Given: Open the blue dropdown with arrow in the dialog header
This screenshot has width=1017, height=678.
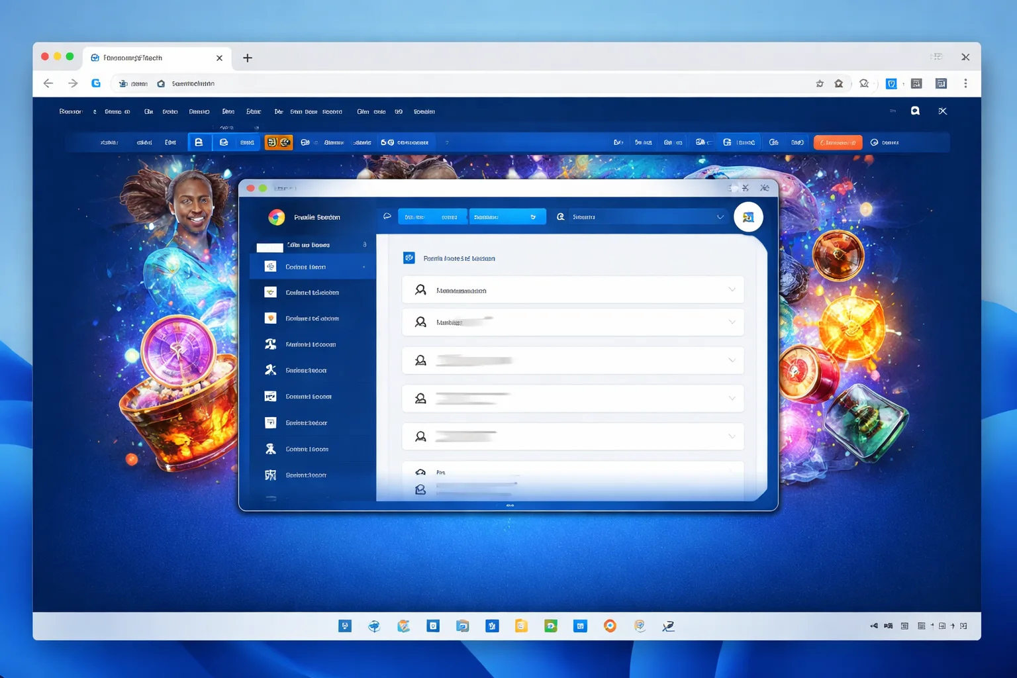Looking at the screenshot, I should tap(507, 217).
